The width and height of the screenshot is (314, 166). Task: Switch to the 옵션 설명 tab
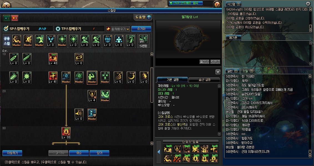click(x=204, y=80)
